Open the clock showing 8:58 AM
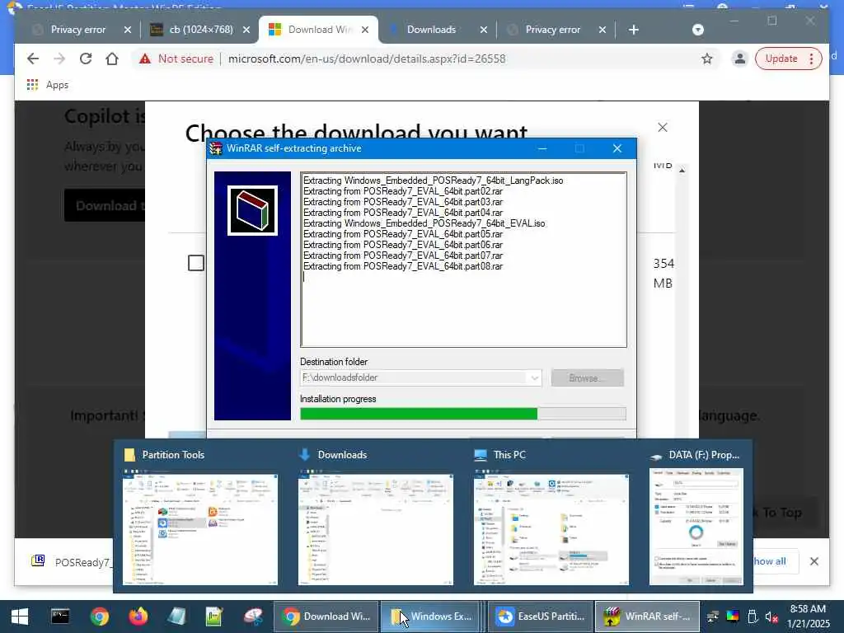Viewport: 844px width, 633px height. (x=808, y=617)
